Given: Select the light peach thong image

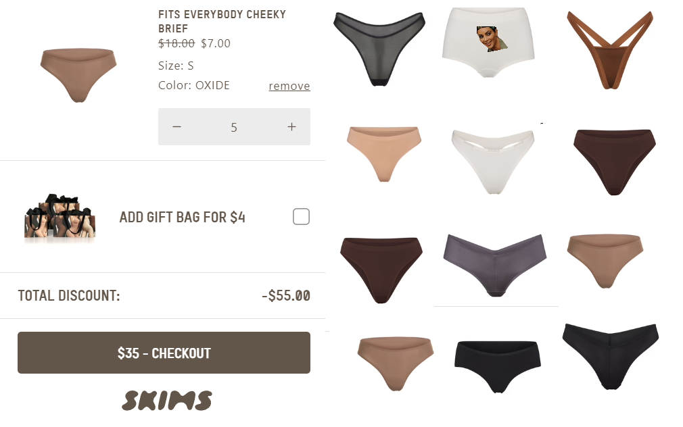Looking at the screenshot, I should pyautogui.click(x=383, y=154).
